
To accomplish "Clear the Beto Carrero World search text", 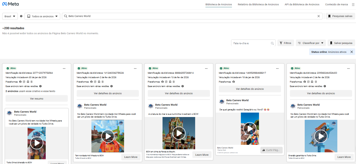I will 319,16.
